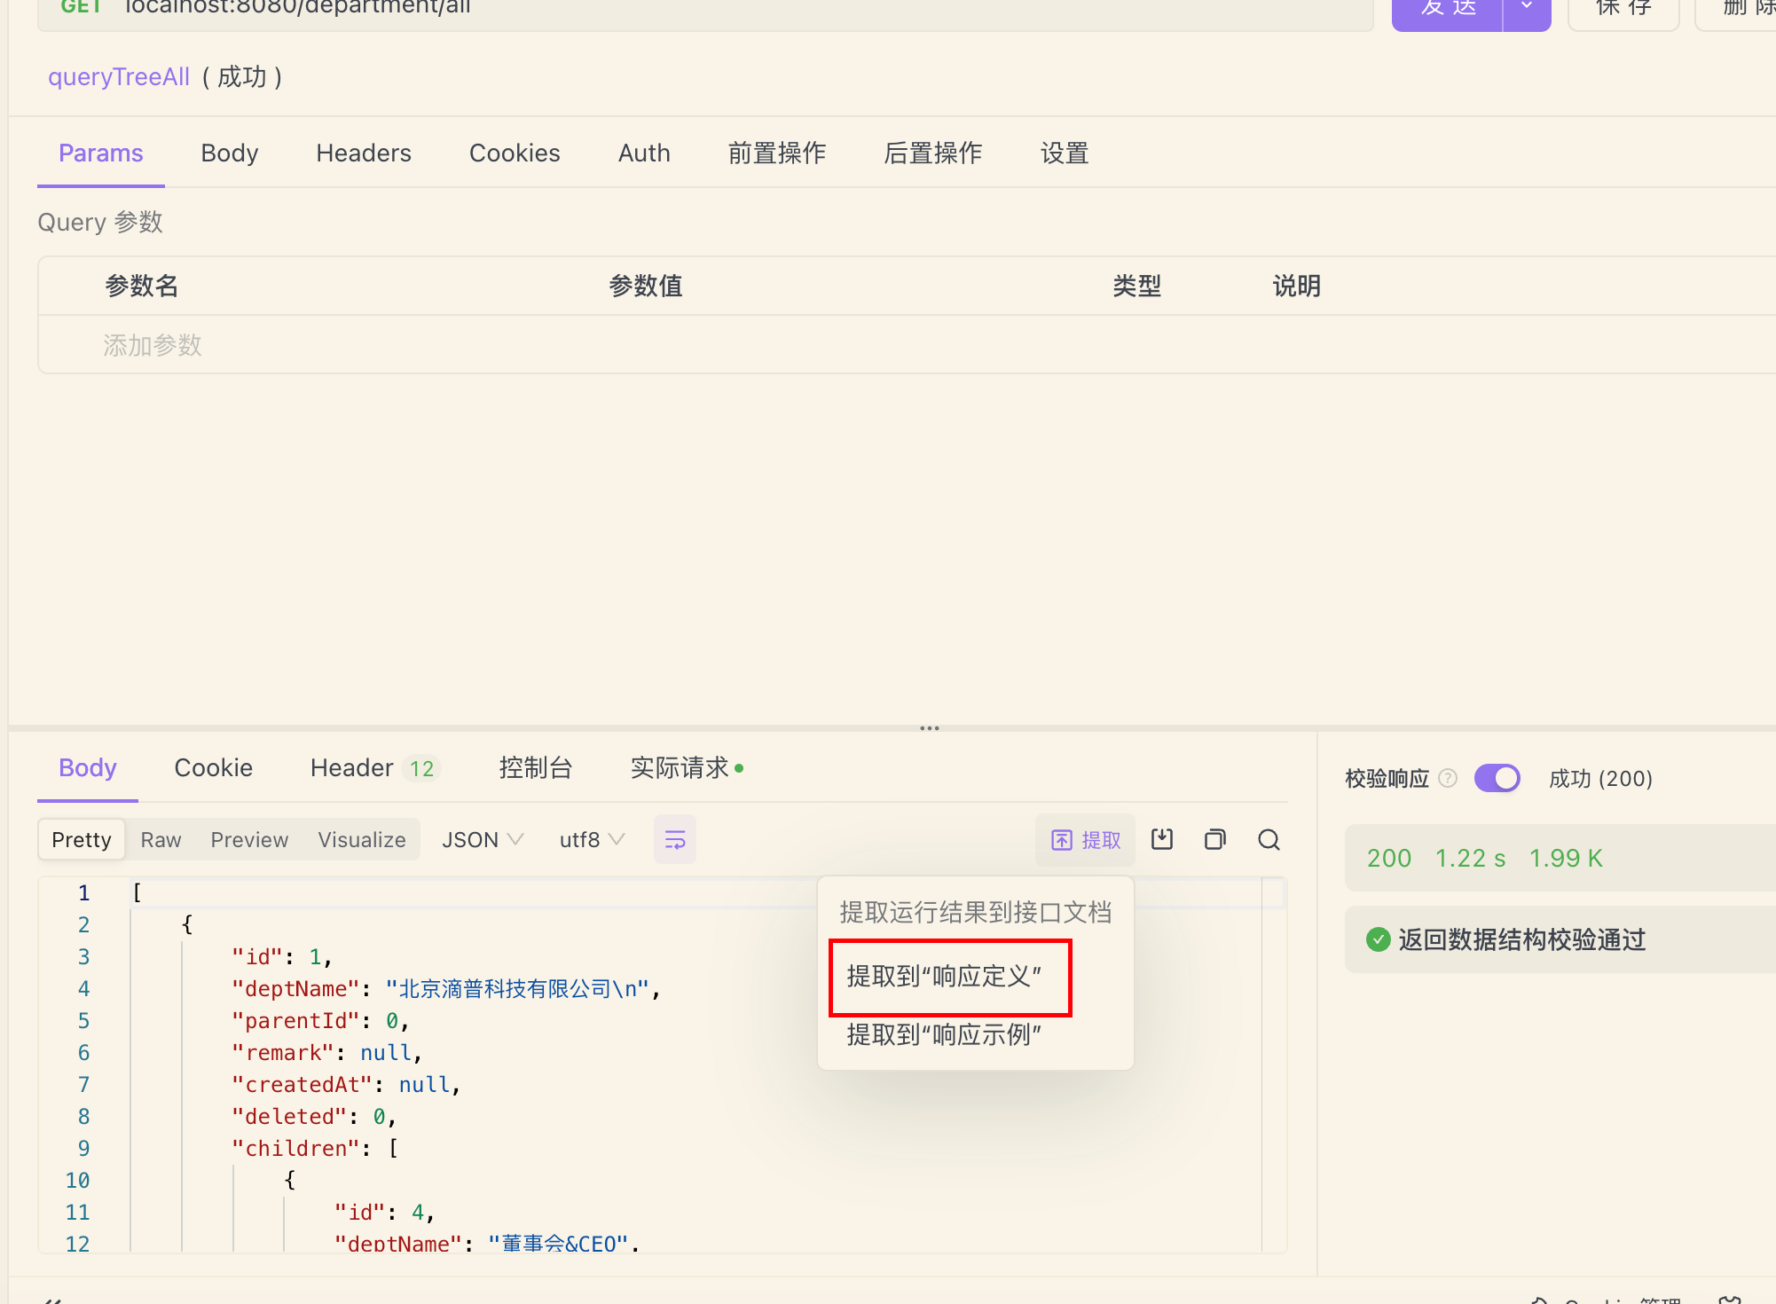Click the three-dots panel divider handle
Screen dimensions: 1776x1304
click(x=930, y=728)
